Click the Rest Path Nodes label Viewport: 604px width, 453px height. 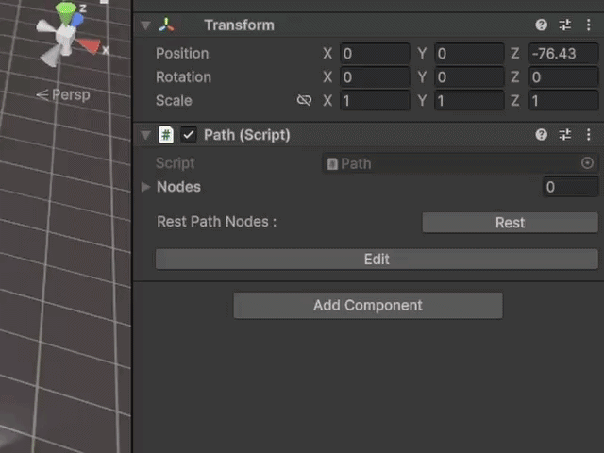click(x=216, y=222)
